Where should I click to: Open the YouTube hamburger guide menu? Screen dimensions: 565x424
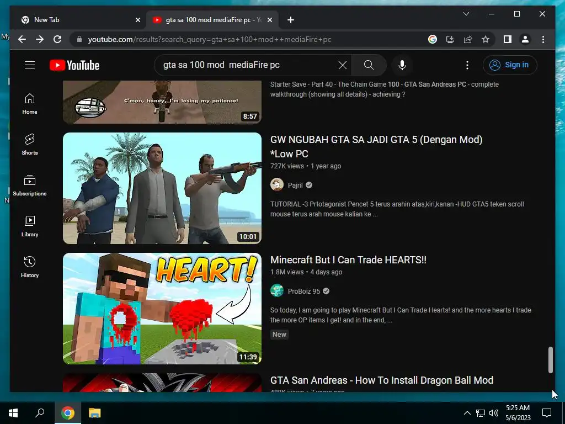pos(30,65)
